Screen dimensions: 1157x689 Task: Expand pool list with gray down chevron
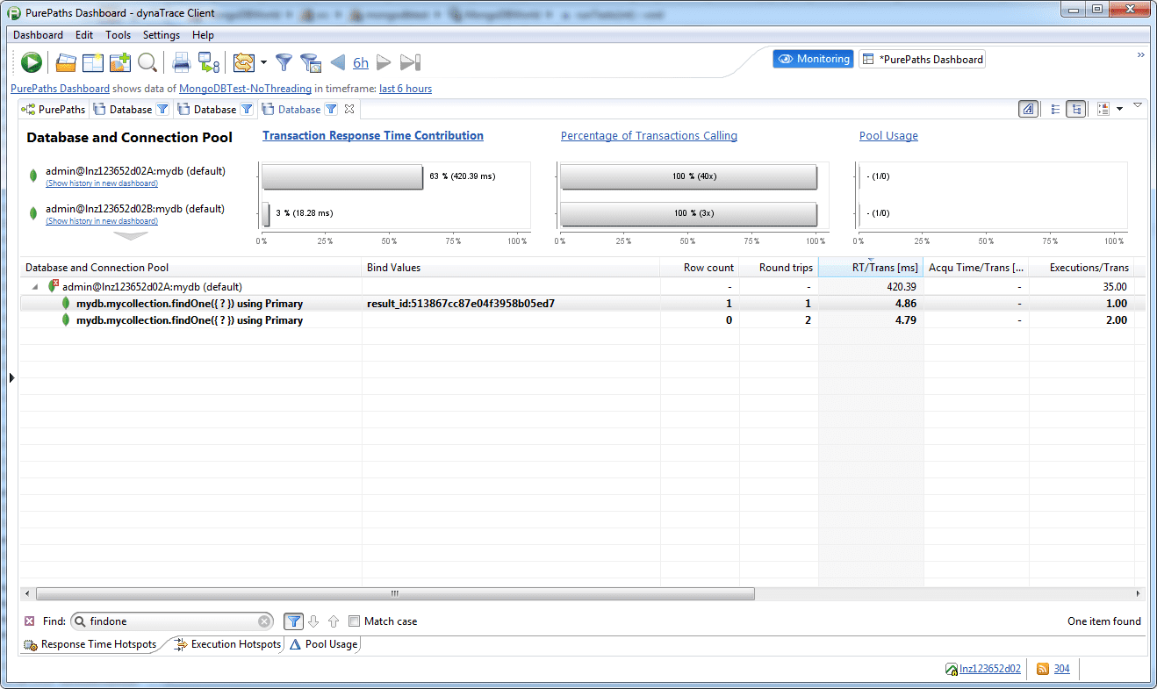click(131, 235)
